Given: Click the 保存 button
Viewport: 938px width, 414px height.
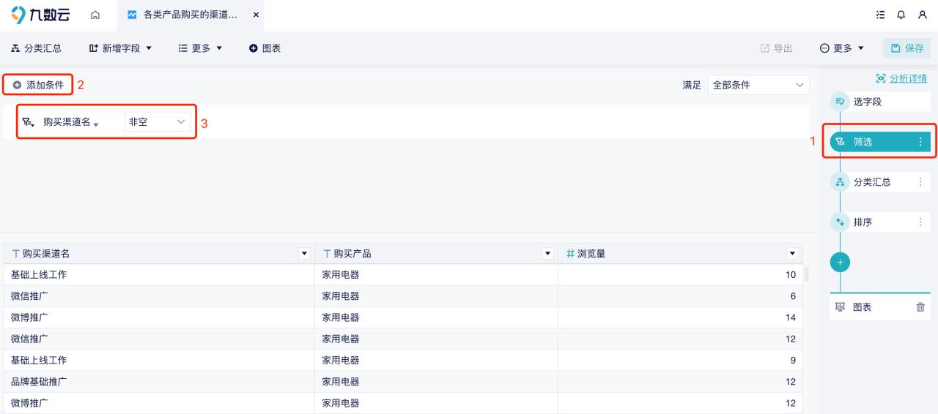Looking at the screenshot, I should pos(907,48).
